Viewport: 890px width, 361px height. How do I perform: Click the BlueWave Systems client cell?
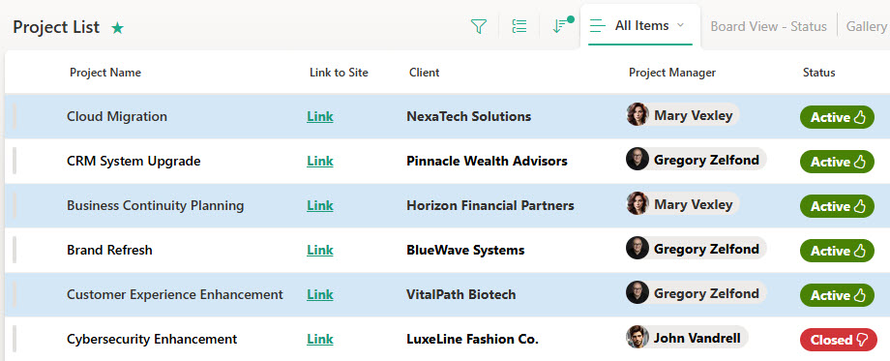point(465,251)
